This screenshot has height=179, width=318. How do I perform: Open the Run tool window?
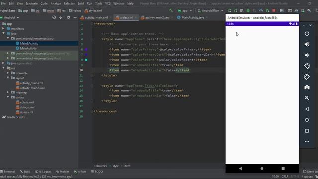80,172
